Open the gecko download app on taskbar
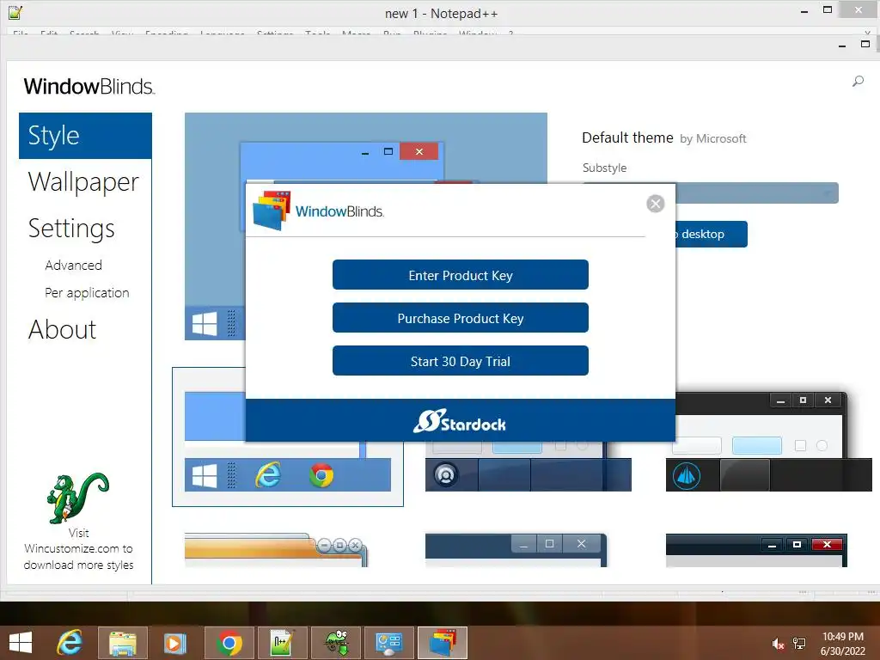 click(336, 643)
